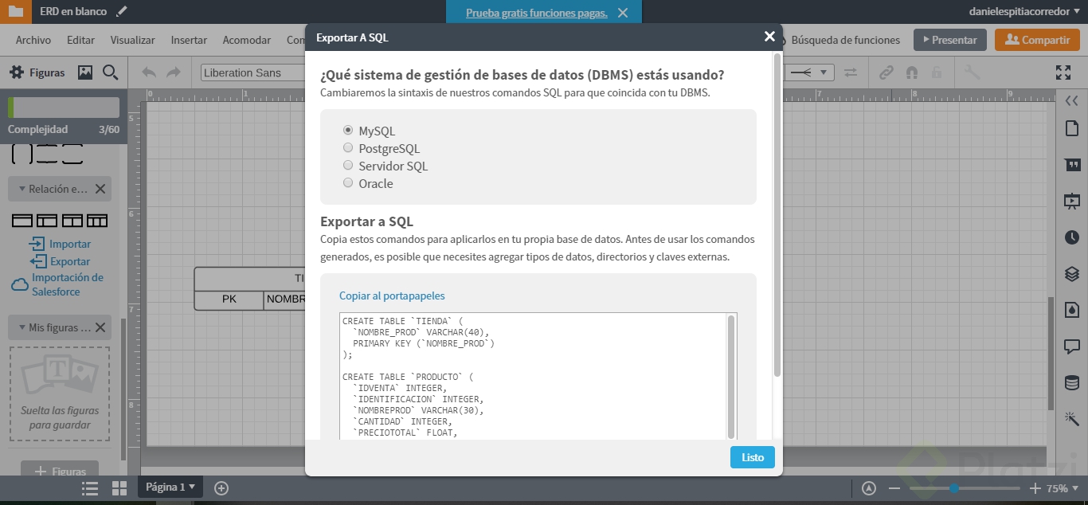Open the layers panel icon

click(x=1072, y=274)
